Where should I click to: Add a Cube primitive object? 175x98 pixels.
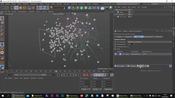[69, 8]
